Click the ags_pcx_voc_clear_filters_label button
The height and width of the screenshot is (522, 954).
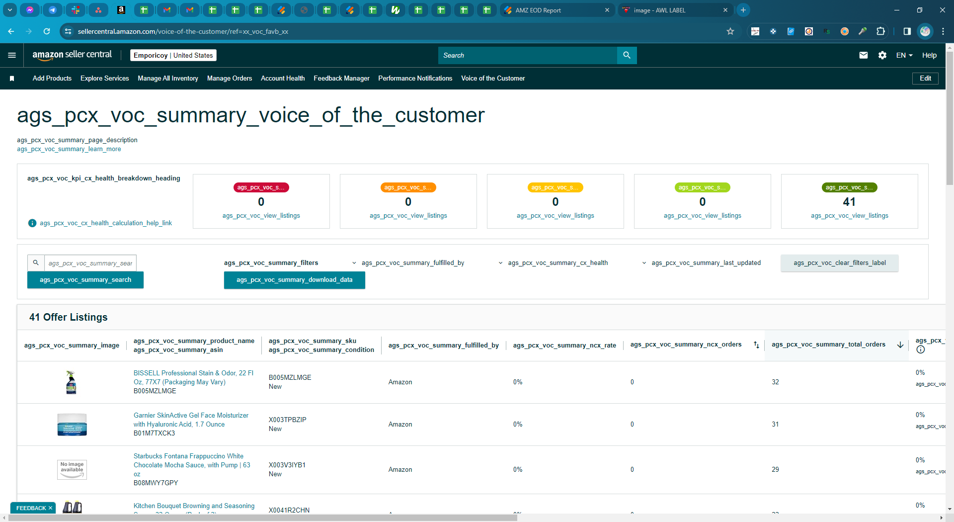840,263
